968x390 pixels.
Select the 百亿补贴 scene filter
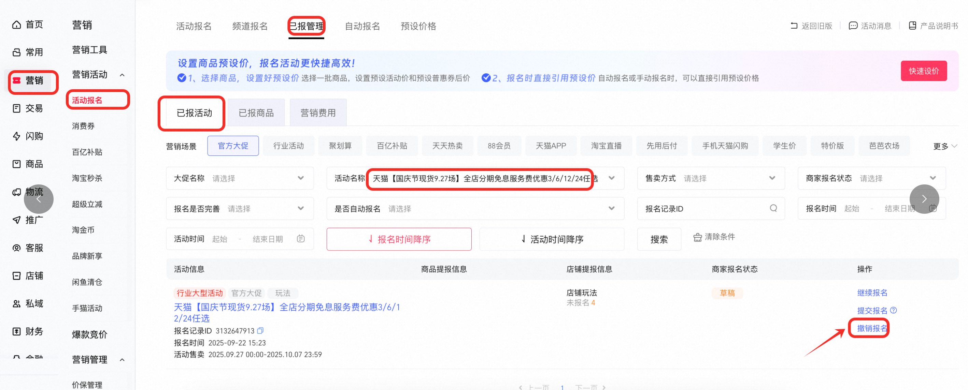point(392,146)
